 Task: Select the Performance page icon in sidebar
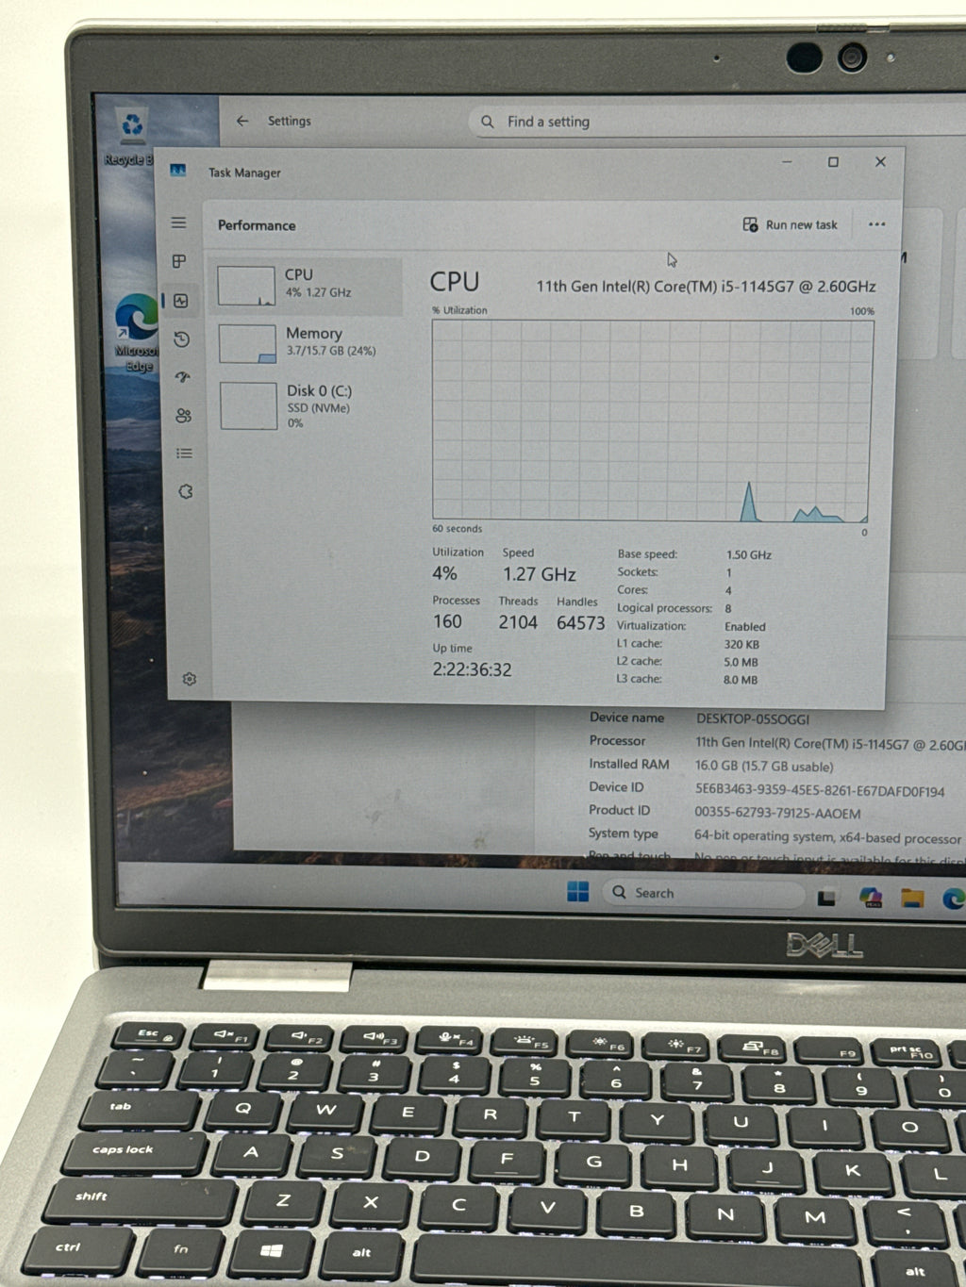181,301
